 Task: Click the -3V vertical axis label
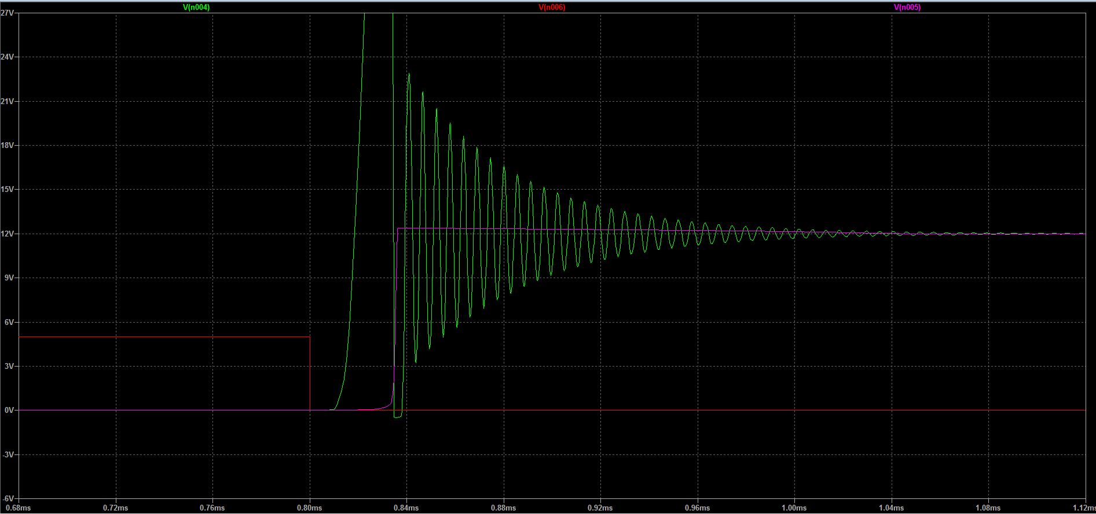tap(8, 455)
